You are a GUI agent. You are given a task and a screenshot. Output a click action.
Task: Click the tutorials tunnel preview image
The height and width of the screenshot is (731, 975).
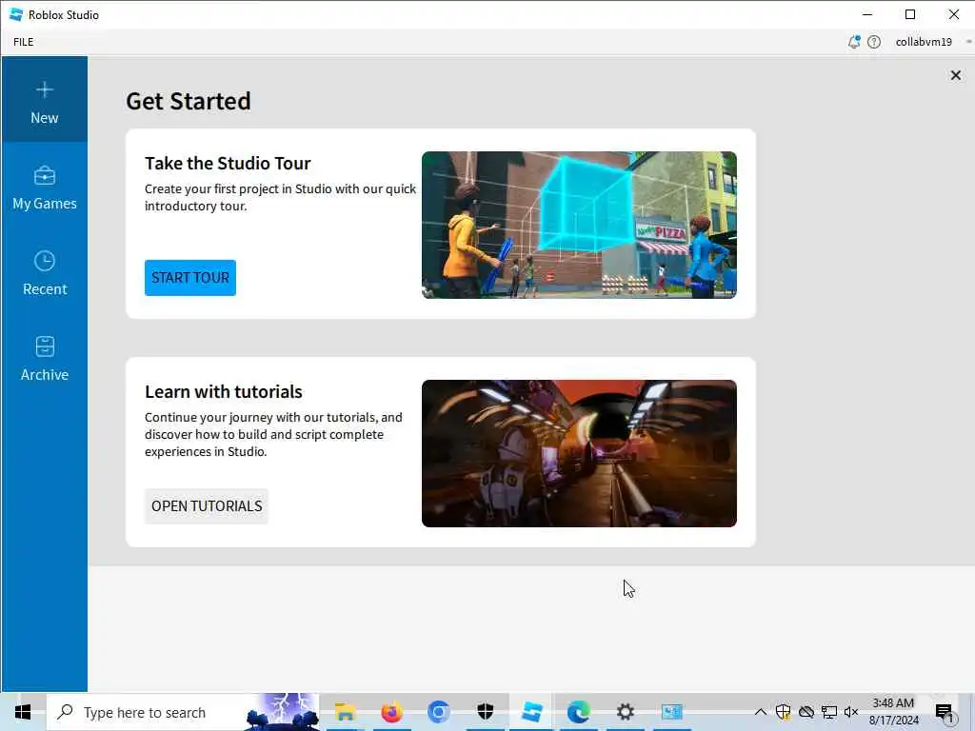(579, 453)
